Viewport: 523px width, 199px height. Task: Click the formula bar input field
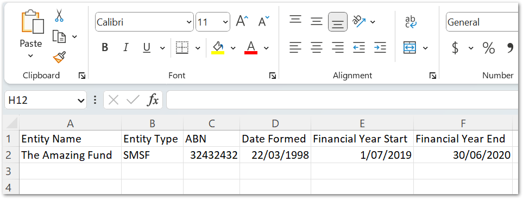(344, 100)
